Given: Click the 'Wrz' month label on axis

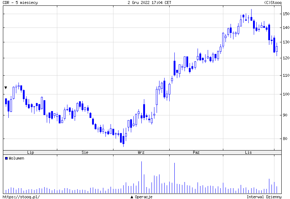Looking at the screenshot, I should 141,152.
